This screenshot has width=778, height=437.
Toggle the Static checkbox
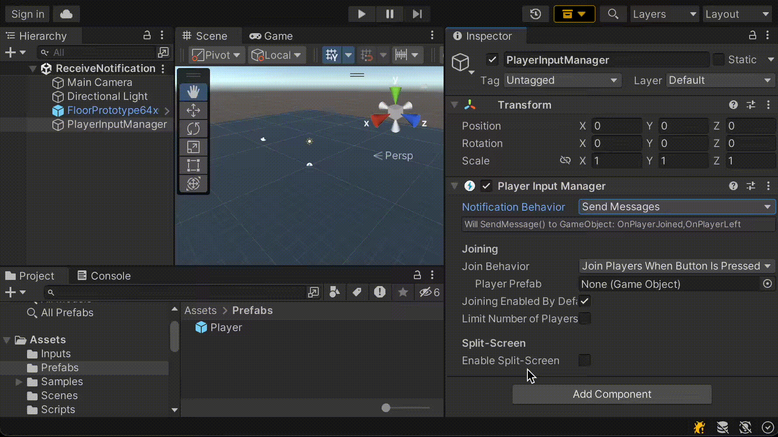pyautogui.click(x=718, y=59)
